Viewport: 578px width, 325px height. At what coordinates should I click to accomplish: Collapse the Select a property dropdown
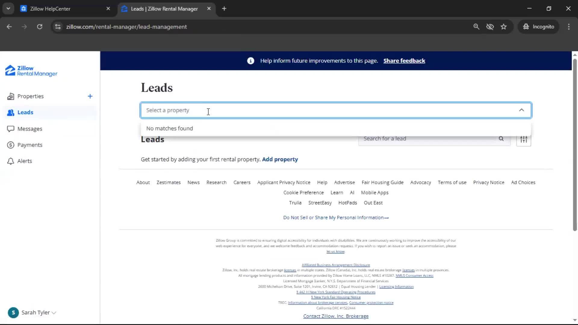pyautogui.click(x=522, y=110)
